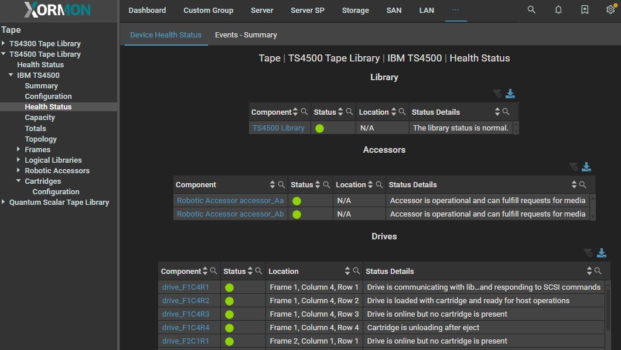
Task: Download the Library table as CSV
Action: 510,94
